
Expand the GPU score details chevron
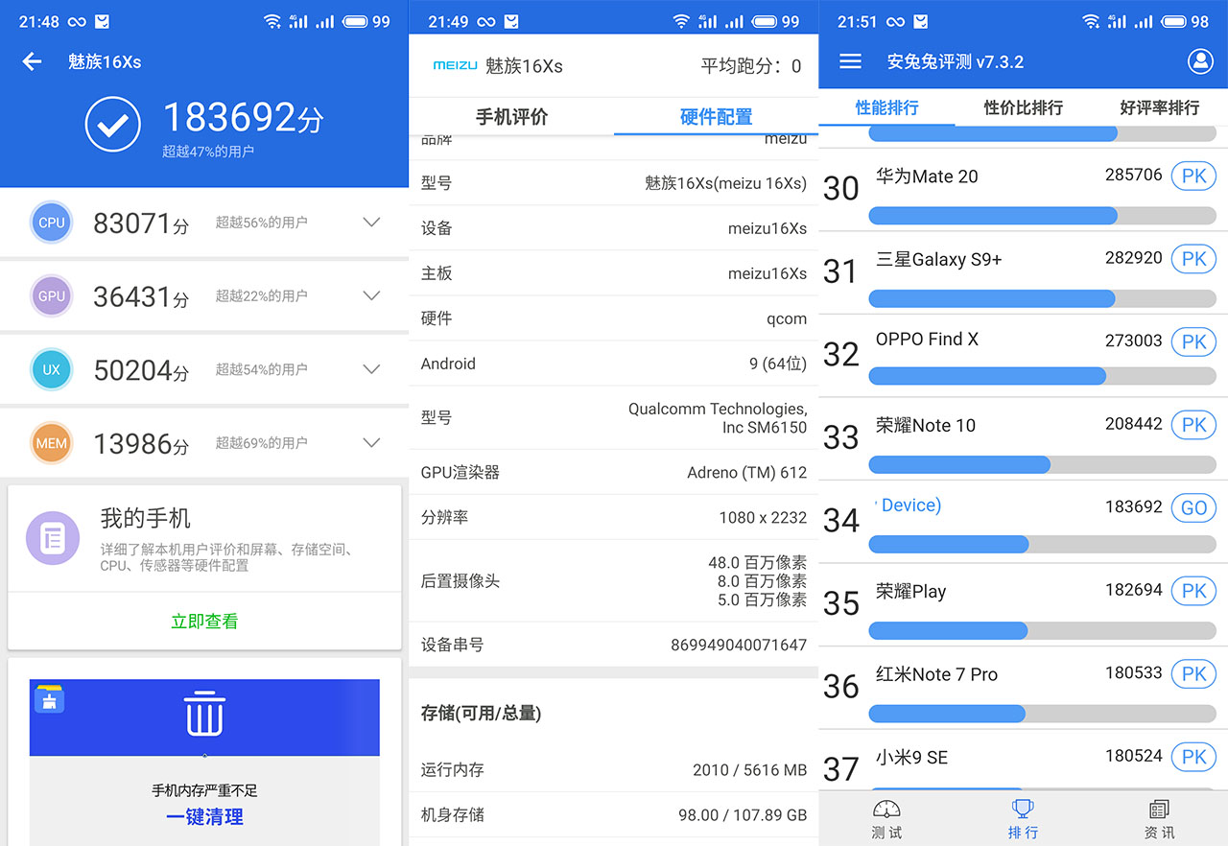[x=371, y=295]
